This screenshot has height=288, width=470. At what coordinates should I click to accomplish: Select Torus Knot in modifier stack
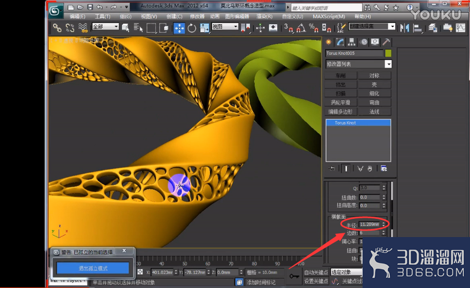358,123
